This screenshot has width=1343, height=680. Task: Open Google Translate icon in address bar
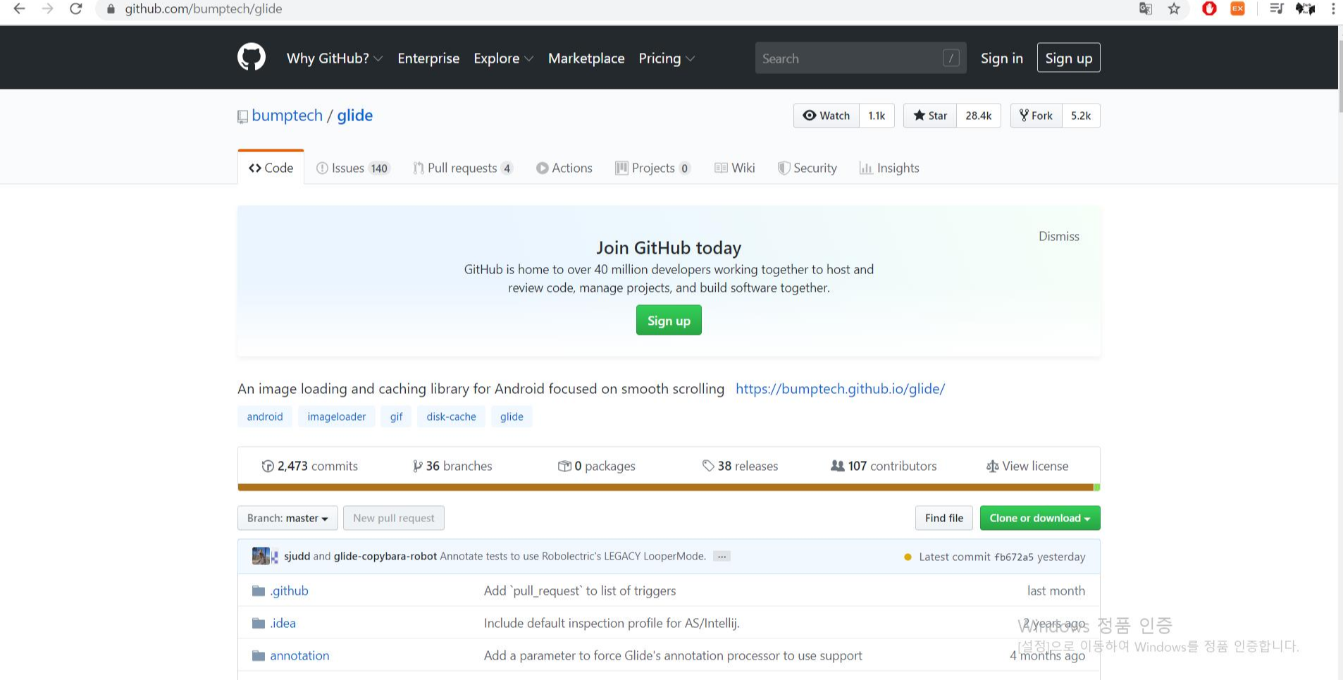1146,8
